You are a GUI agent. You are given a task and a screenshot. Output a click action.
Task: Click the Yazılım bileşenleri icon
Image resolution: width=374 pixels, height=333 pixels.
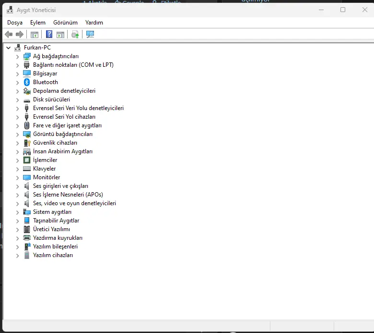27,247
